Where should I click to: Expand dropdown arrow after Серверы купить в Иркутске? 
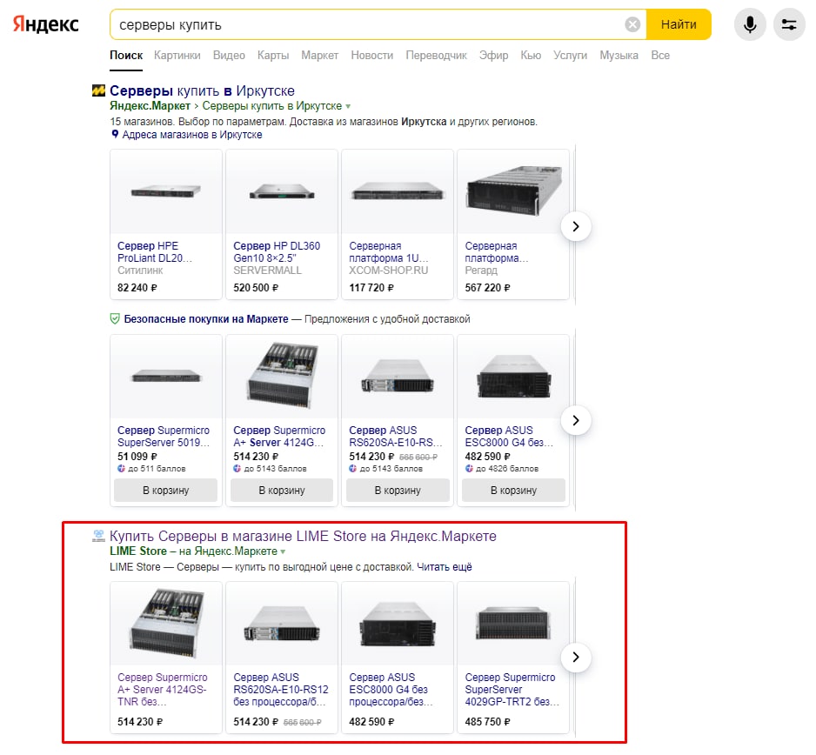(x=348, y=107)
